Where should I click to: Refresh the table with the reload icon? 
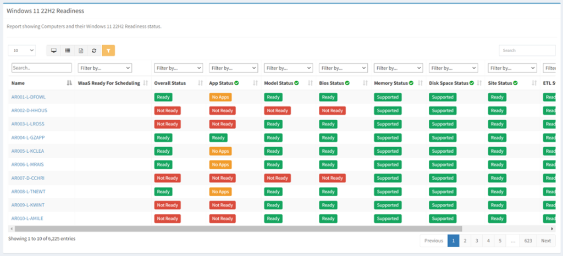[x=95, y=51]
